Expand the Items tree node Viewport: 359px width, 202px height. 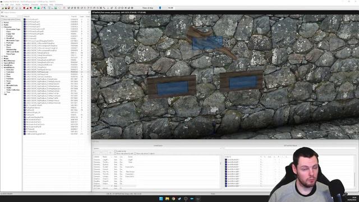[x=2, y=56]
